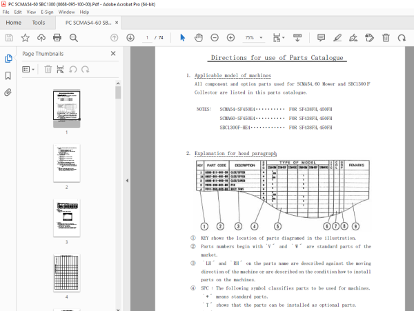Add the document to starred favorites

click(25, 38)
